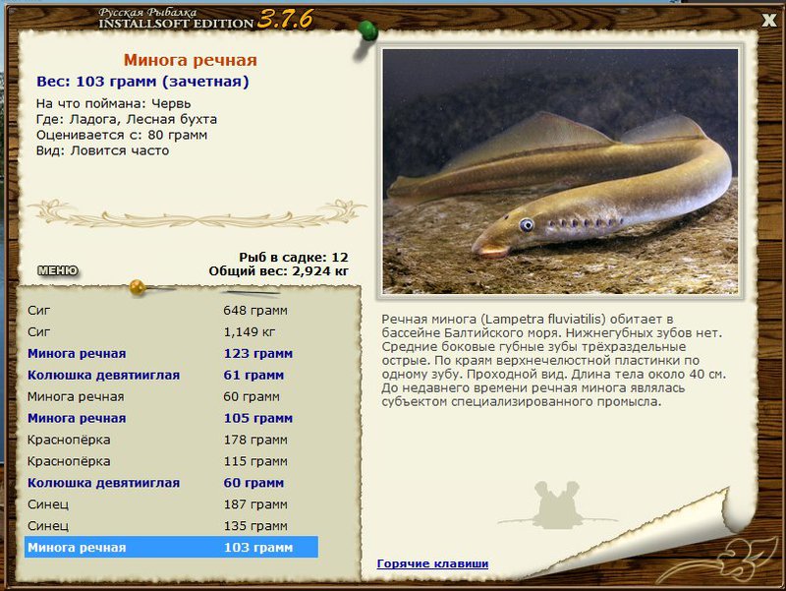Select Синец 135 грамм row

(x=171, y=526)
